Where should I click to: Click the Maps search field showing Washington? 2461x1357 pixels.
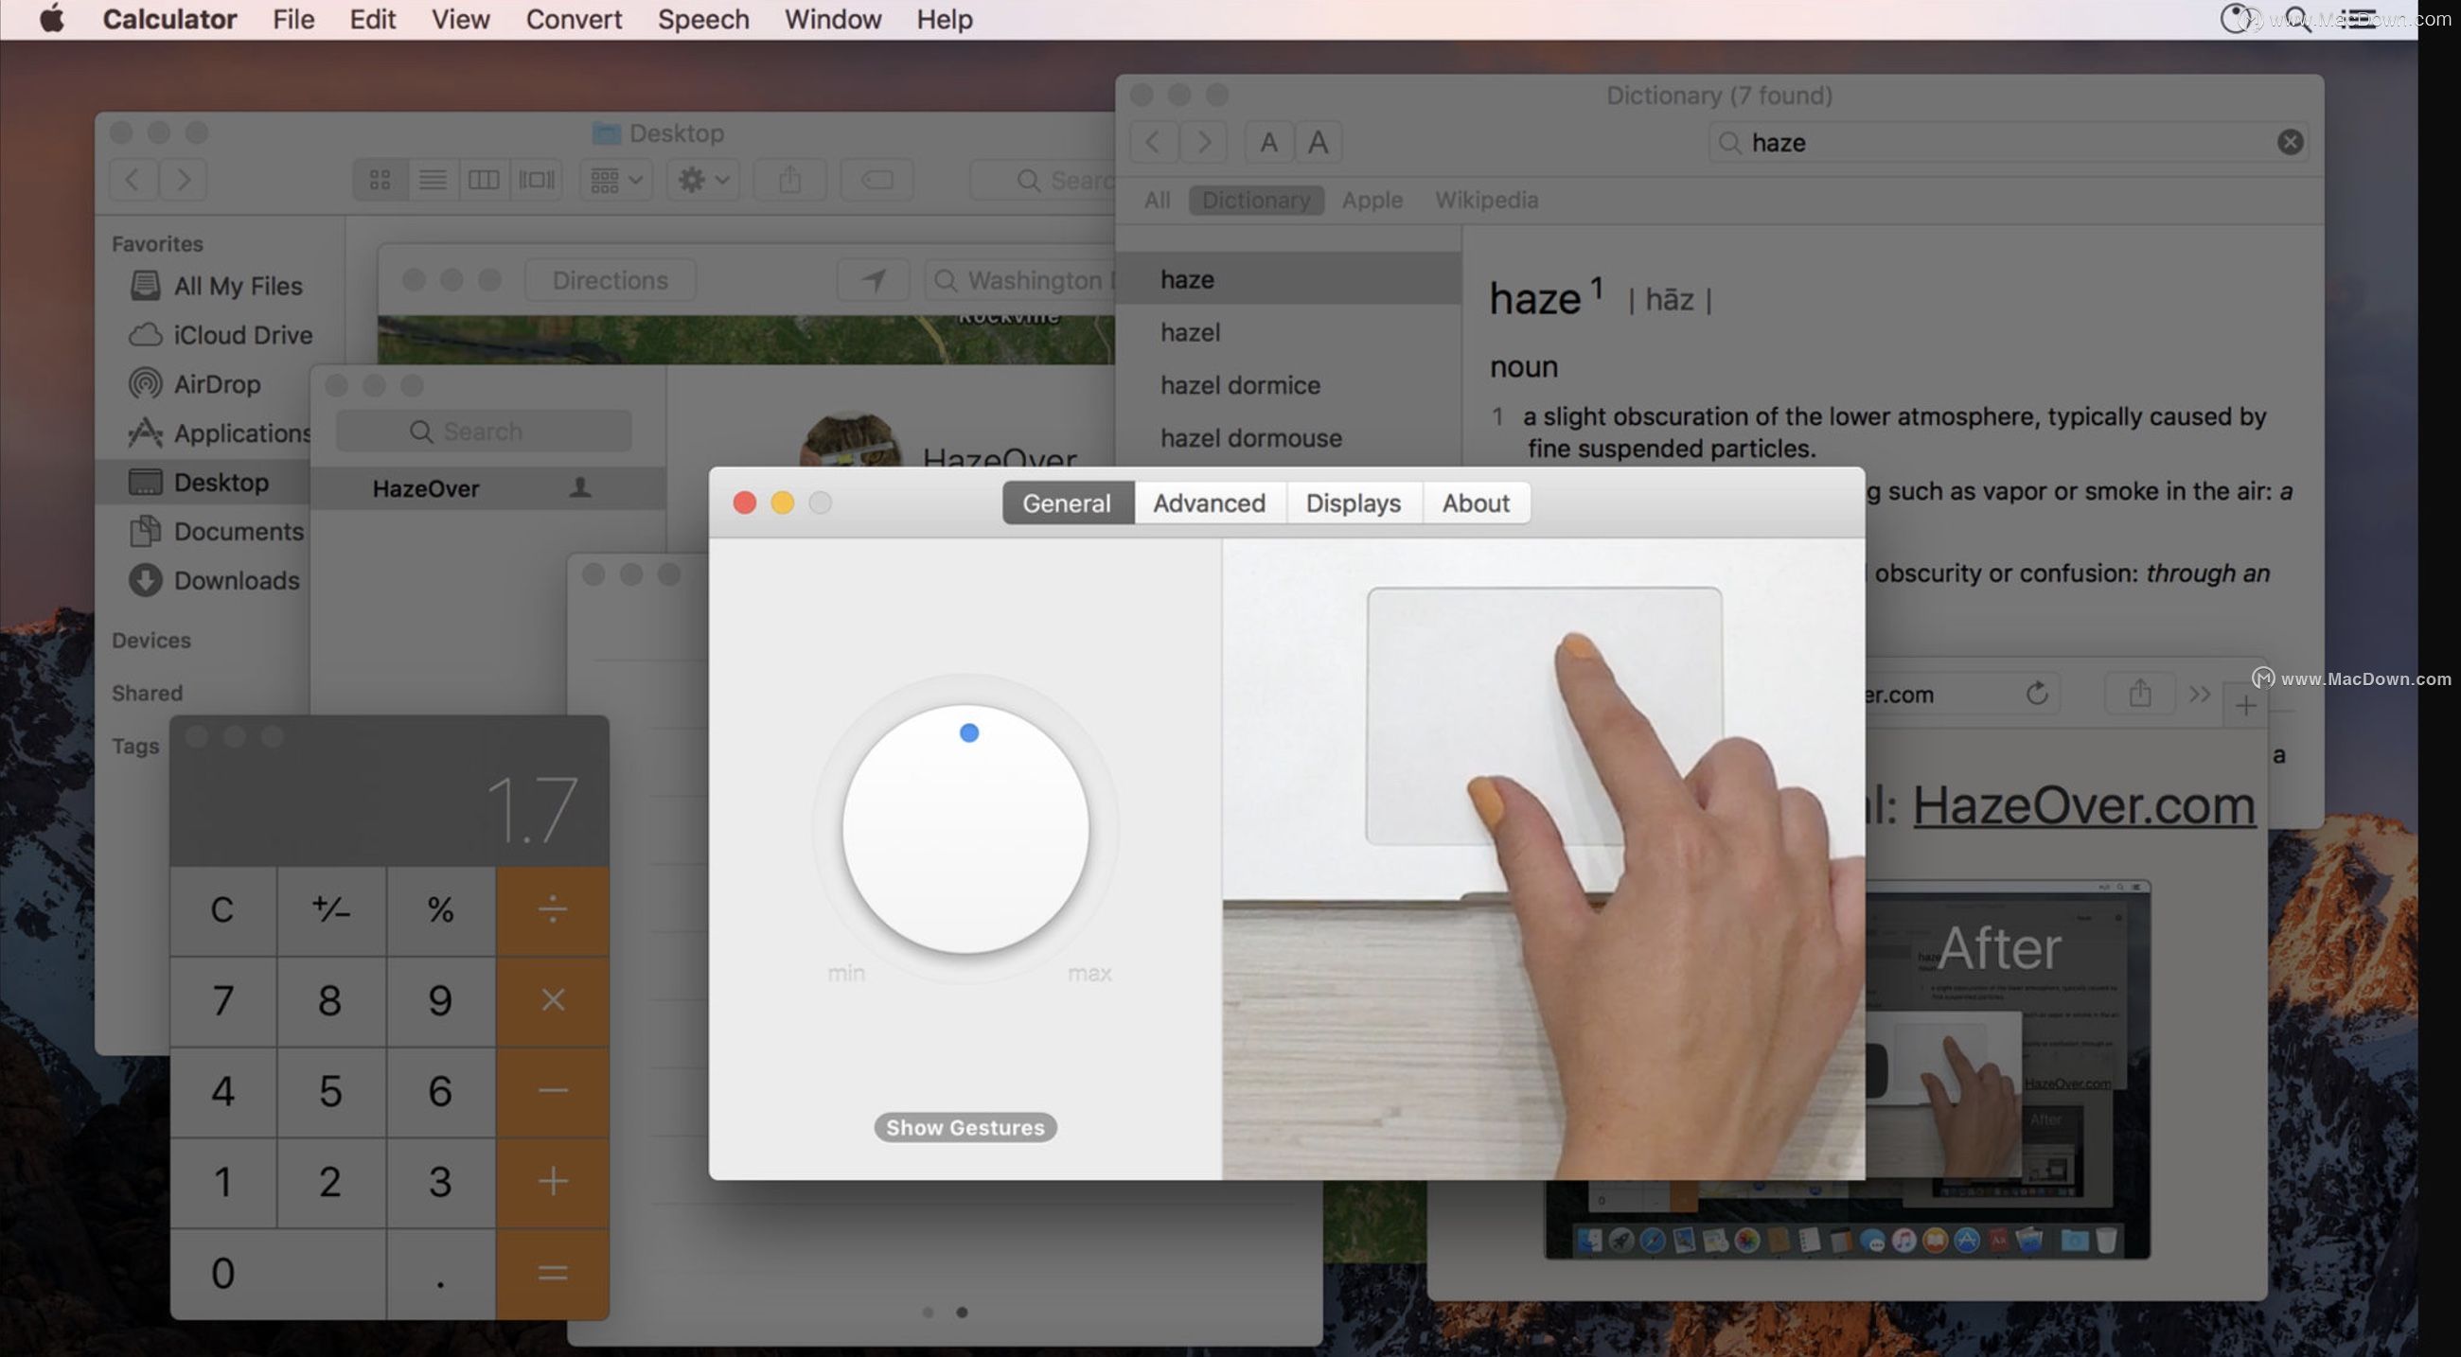pyautogui.click(x=1020, y=280)
